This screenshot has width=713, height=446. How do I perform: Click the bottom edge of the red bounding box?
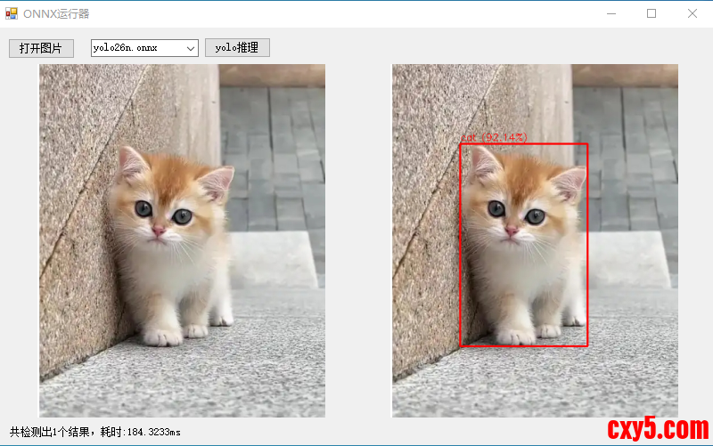(524, 345)
